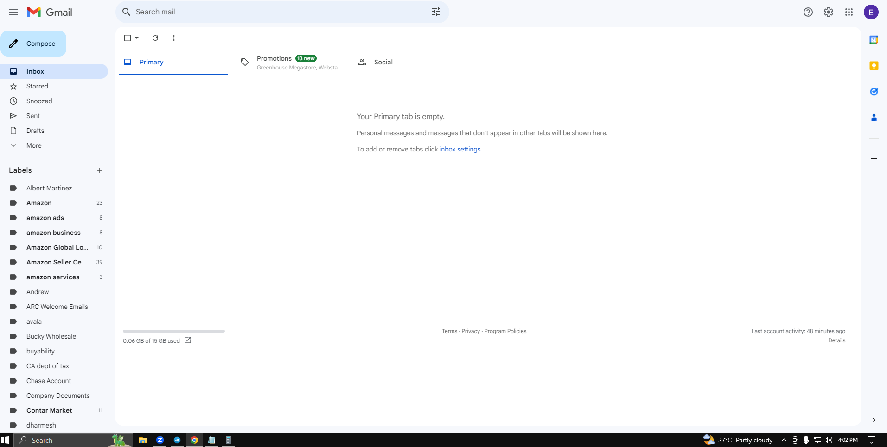Open Google Contacts side panel

pos(874,118)
